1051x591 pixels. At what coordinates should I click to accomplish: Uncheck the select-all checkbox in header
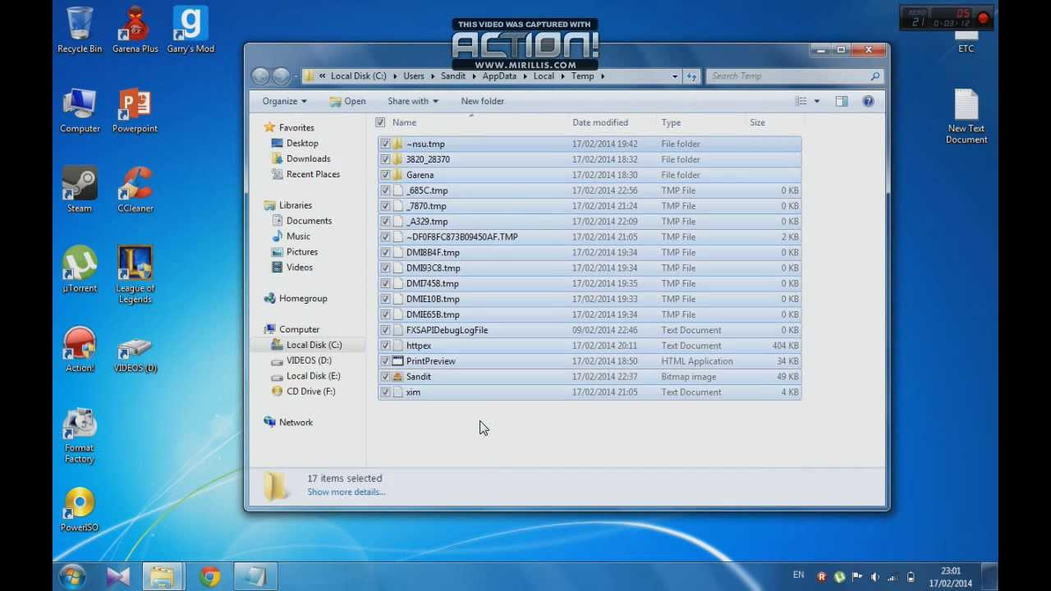380,122
